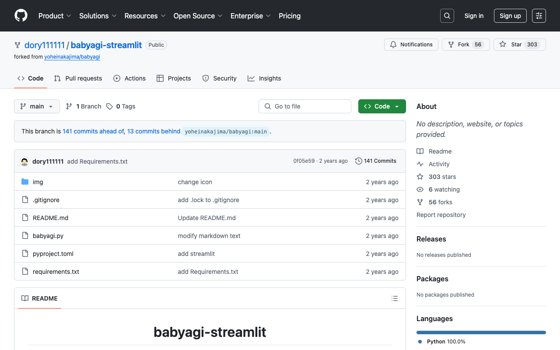560x350 pixels.
Task: Open the requirements.txt file
Action: [56, 272]
